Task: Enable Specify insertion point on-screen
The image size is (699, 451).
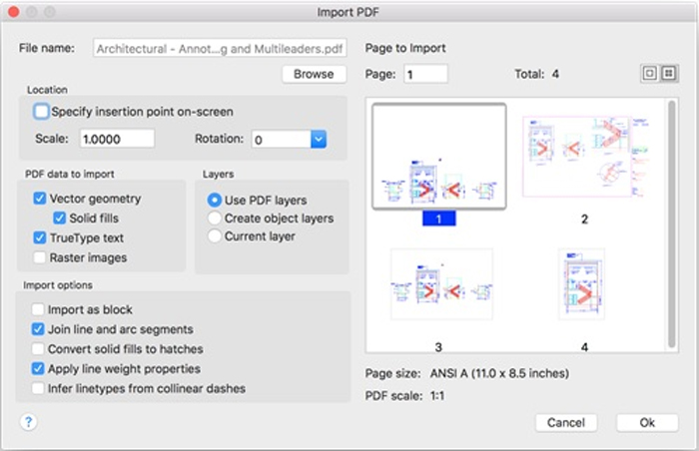Action: (41, 112)
